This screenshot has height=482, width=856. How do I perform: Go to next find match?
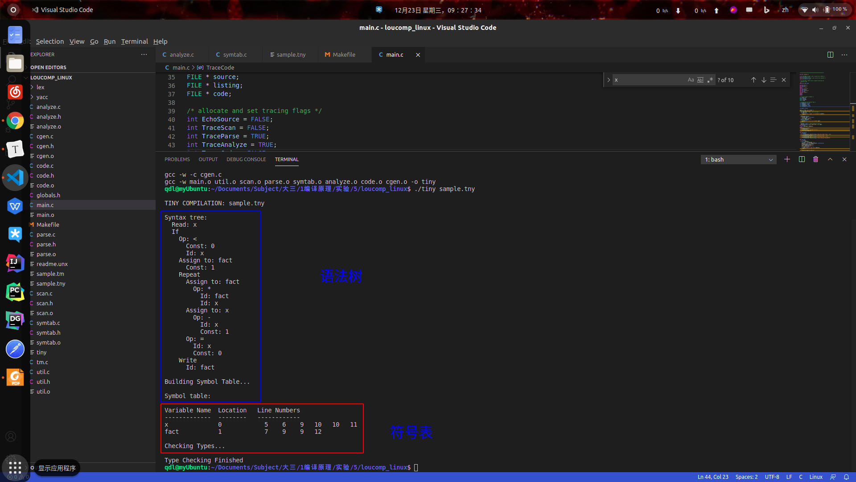(x=764, y=80)
